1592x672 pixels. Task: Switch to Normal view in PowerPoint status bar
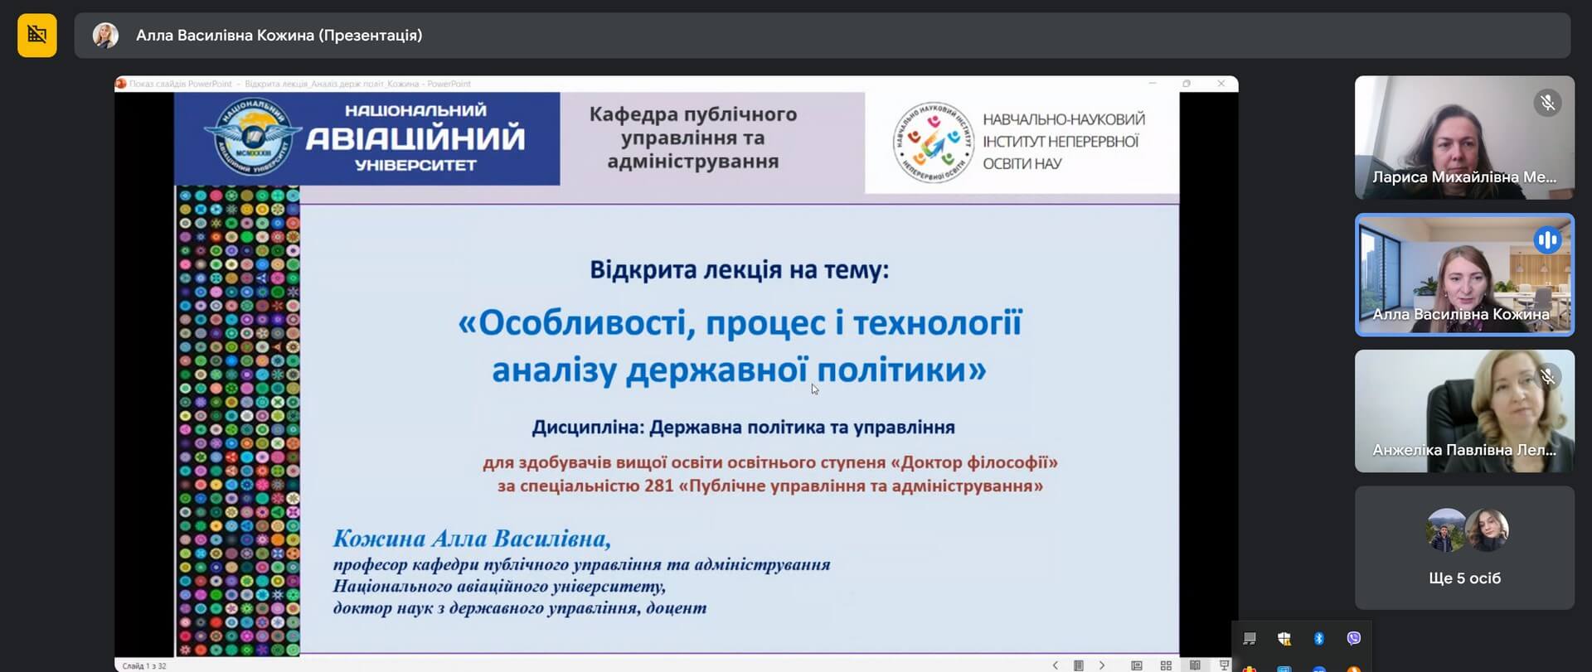tap(1137, 665)
